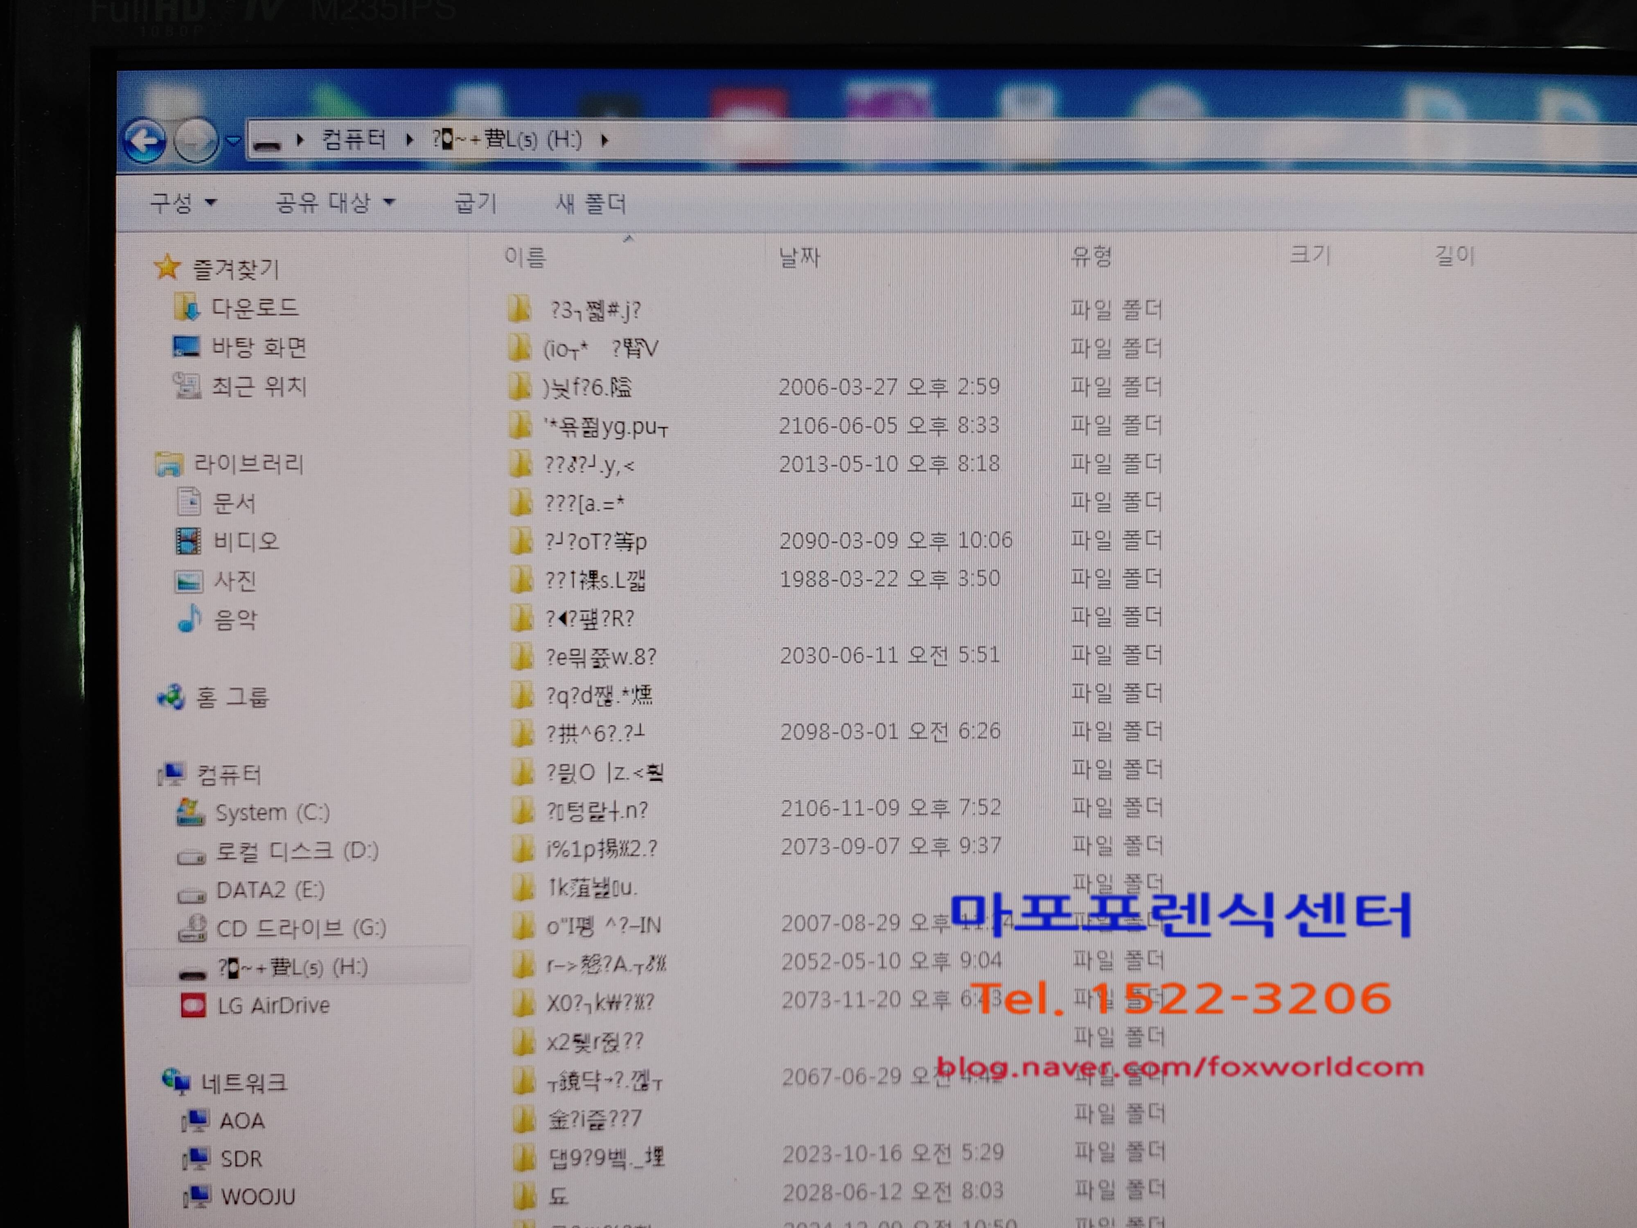1637x1228 pixels.
Task: Select folder icon dated 2106-11-09
Action: 522,810
